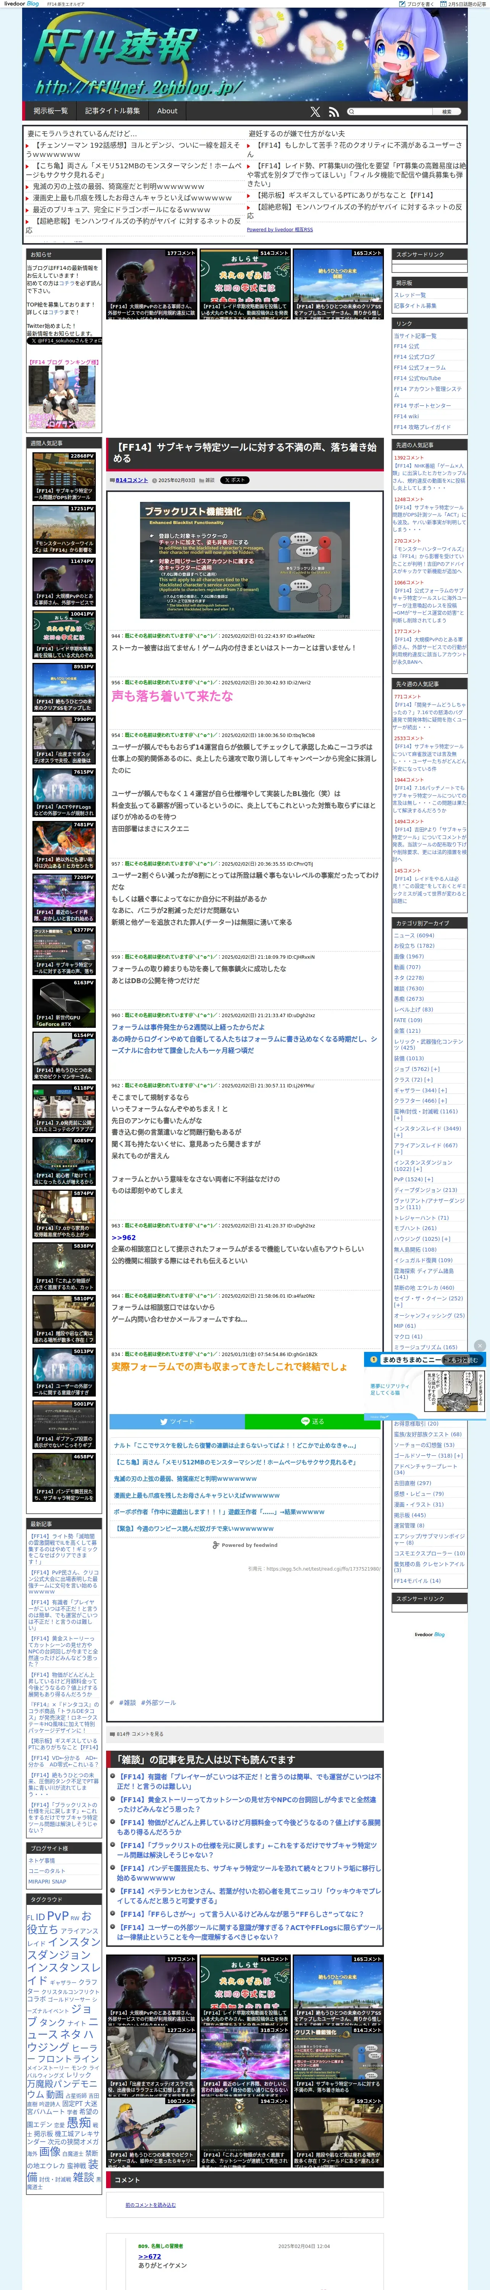Open the #雑談 tag link below article
The width and height of the screenshot is (490, 2290).
coord(127,1703)
